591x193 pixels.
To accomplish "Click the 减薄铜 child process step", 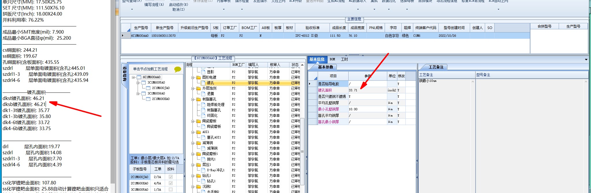I will [x=212, y=148].
